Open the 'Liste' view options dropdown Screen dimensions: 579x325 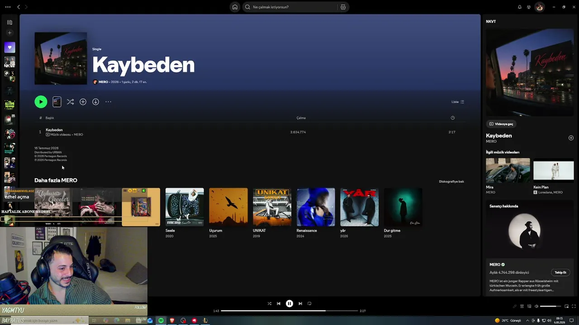(458, 102)
